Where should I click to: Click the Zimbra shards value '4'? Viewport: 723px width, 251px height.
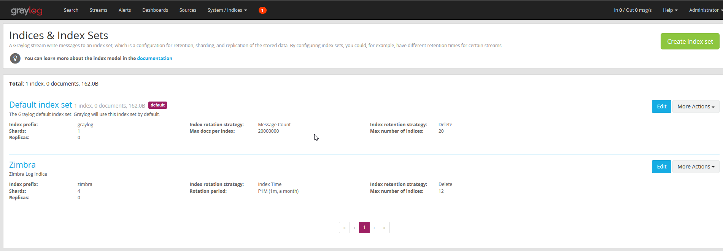click(79, 191)
